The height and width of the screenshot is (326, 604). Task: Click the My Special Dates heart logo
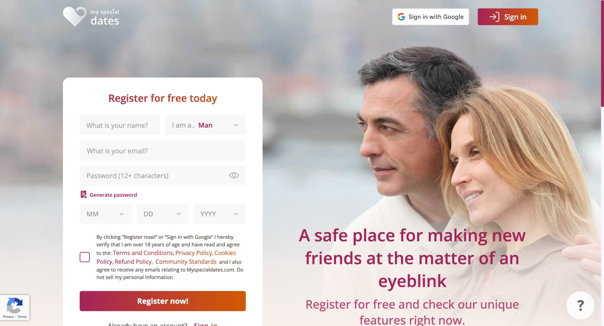click(75, 16)
